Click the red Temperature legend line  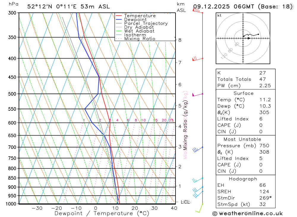click(119, 16)
